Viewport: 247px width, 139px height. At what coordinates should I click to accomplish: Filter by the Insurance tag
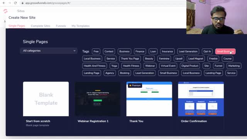pyautogui.click(x=167, y=51)
